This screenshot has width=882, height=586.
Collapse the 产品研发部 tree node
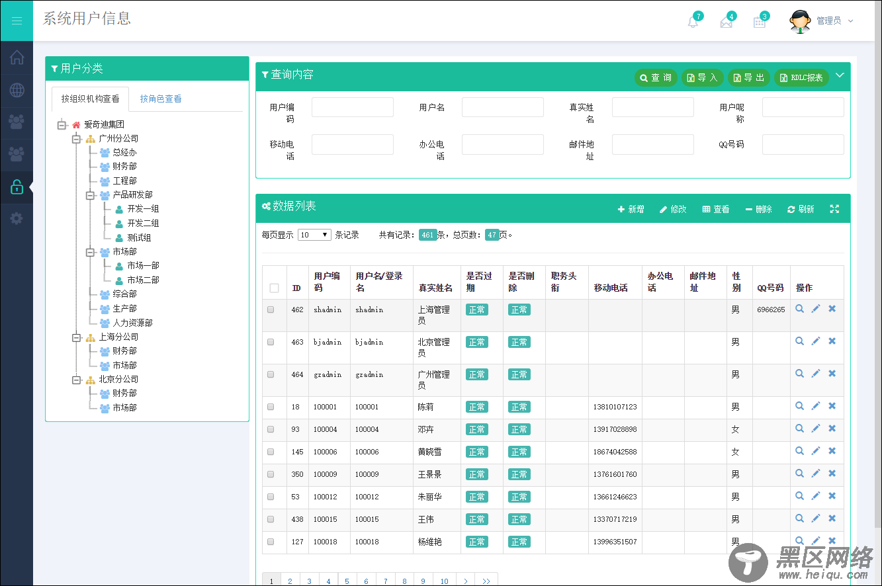pos(90,195)
